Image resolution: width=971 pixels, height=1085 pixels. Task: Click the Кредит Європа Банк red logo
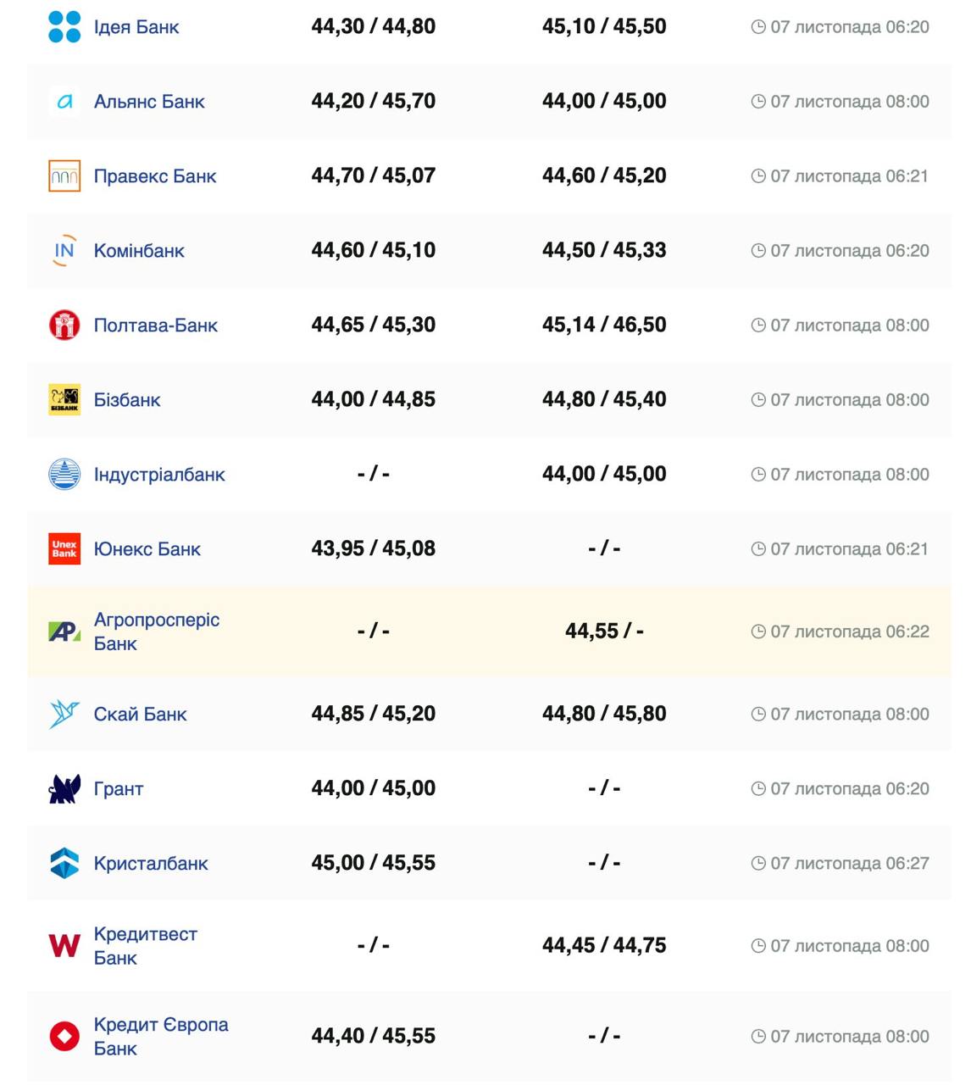click(64, 1037)
